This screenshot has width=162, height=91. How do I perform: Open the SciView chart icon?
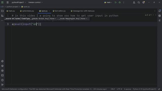(160, 20)
